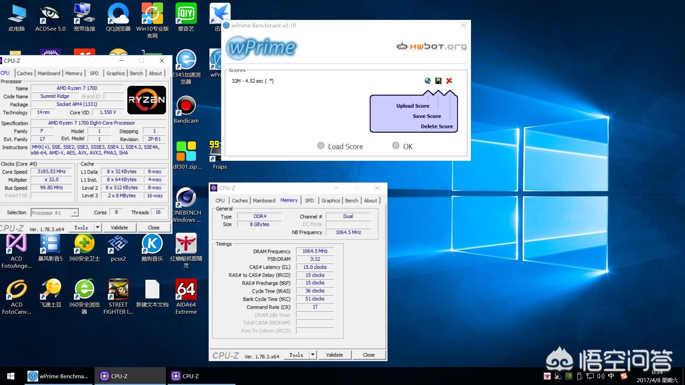Click the wPrime red X delete icon

[x=449, y=81]
